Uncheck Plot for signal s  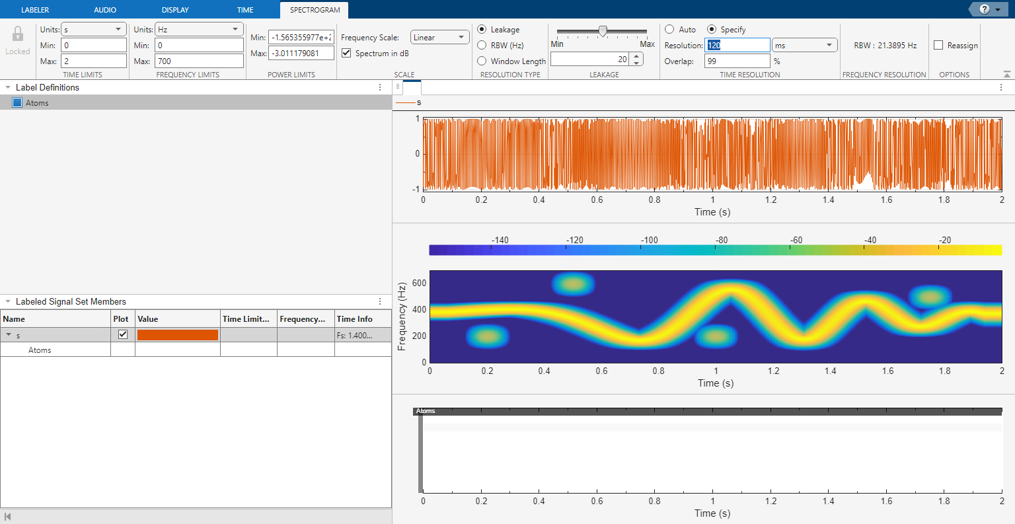[x=122, y=334]
